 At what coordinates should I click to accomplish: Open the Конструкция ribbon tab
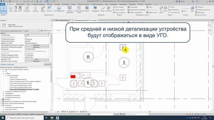pos(20,4)
